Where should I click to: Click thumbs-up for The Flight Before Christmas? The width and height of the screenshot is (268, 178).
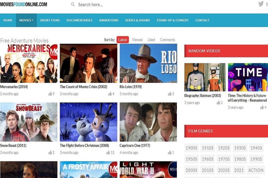coord(108,153)
